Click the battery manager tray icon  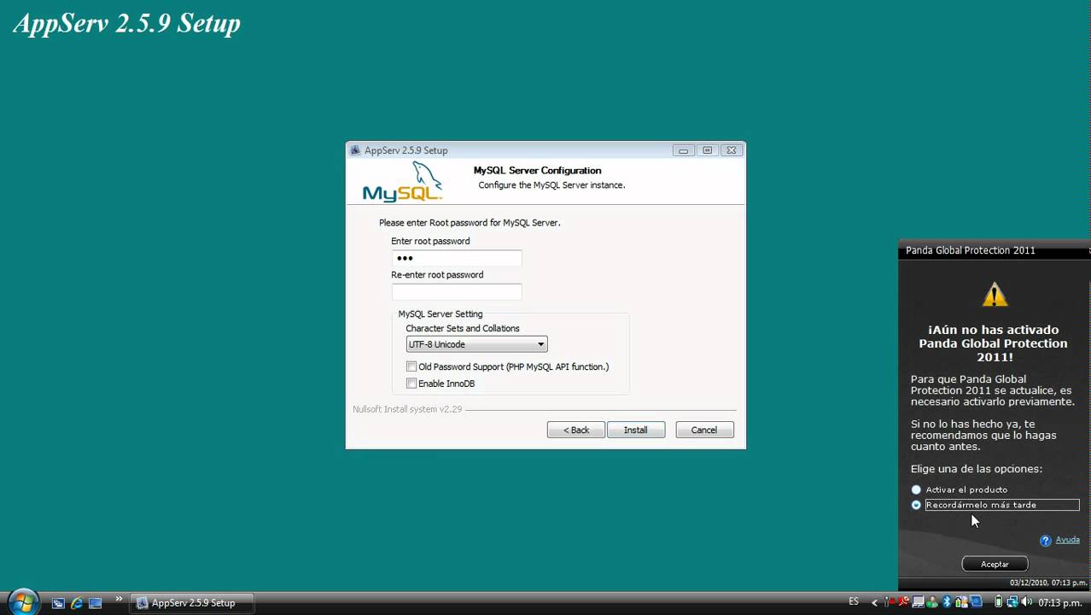coord(961,602)
